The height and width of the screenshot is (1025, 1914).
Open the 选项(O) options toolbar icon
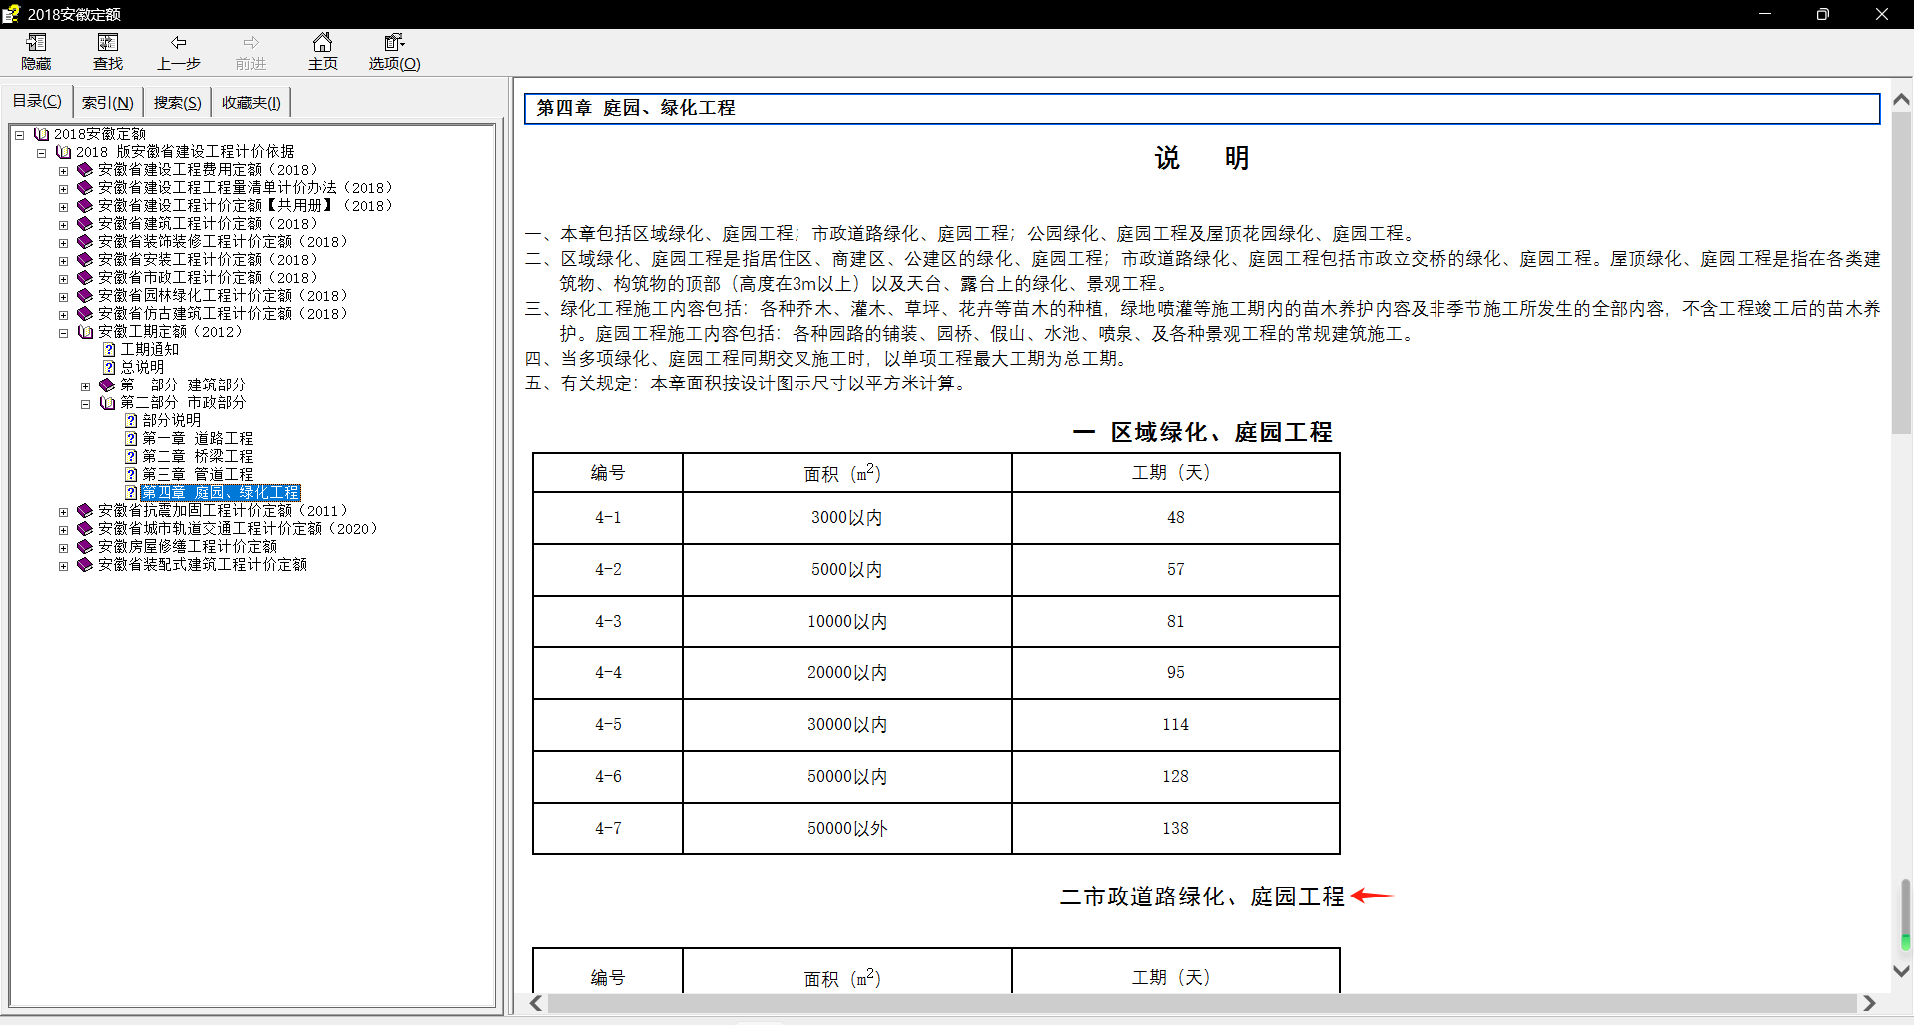pyautogui.click(x=394, y=42)
